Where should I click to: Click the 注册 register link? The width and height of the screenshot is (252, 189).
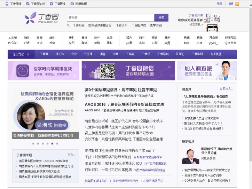click(x=230, y=4)
